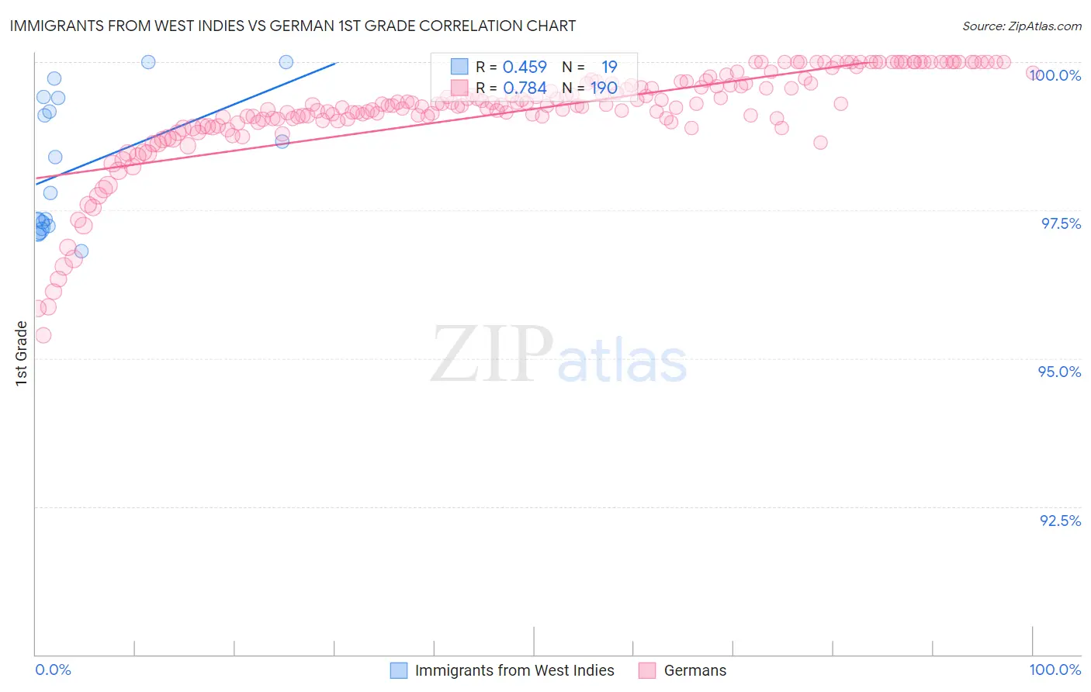Click the 95.0% y-axis label

click(x=1060, y=372)
